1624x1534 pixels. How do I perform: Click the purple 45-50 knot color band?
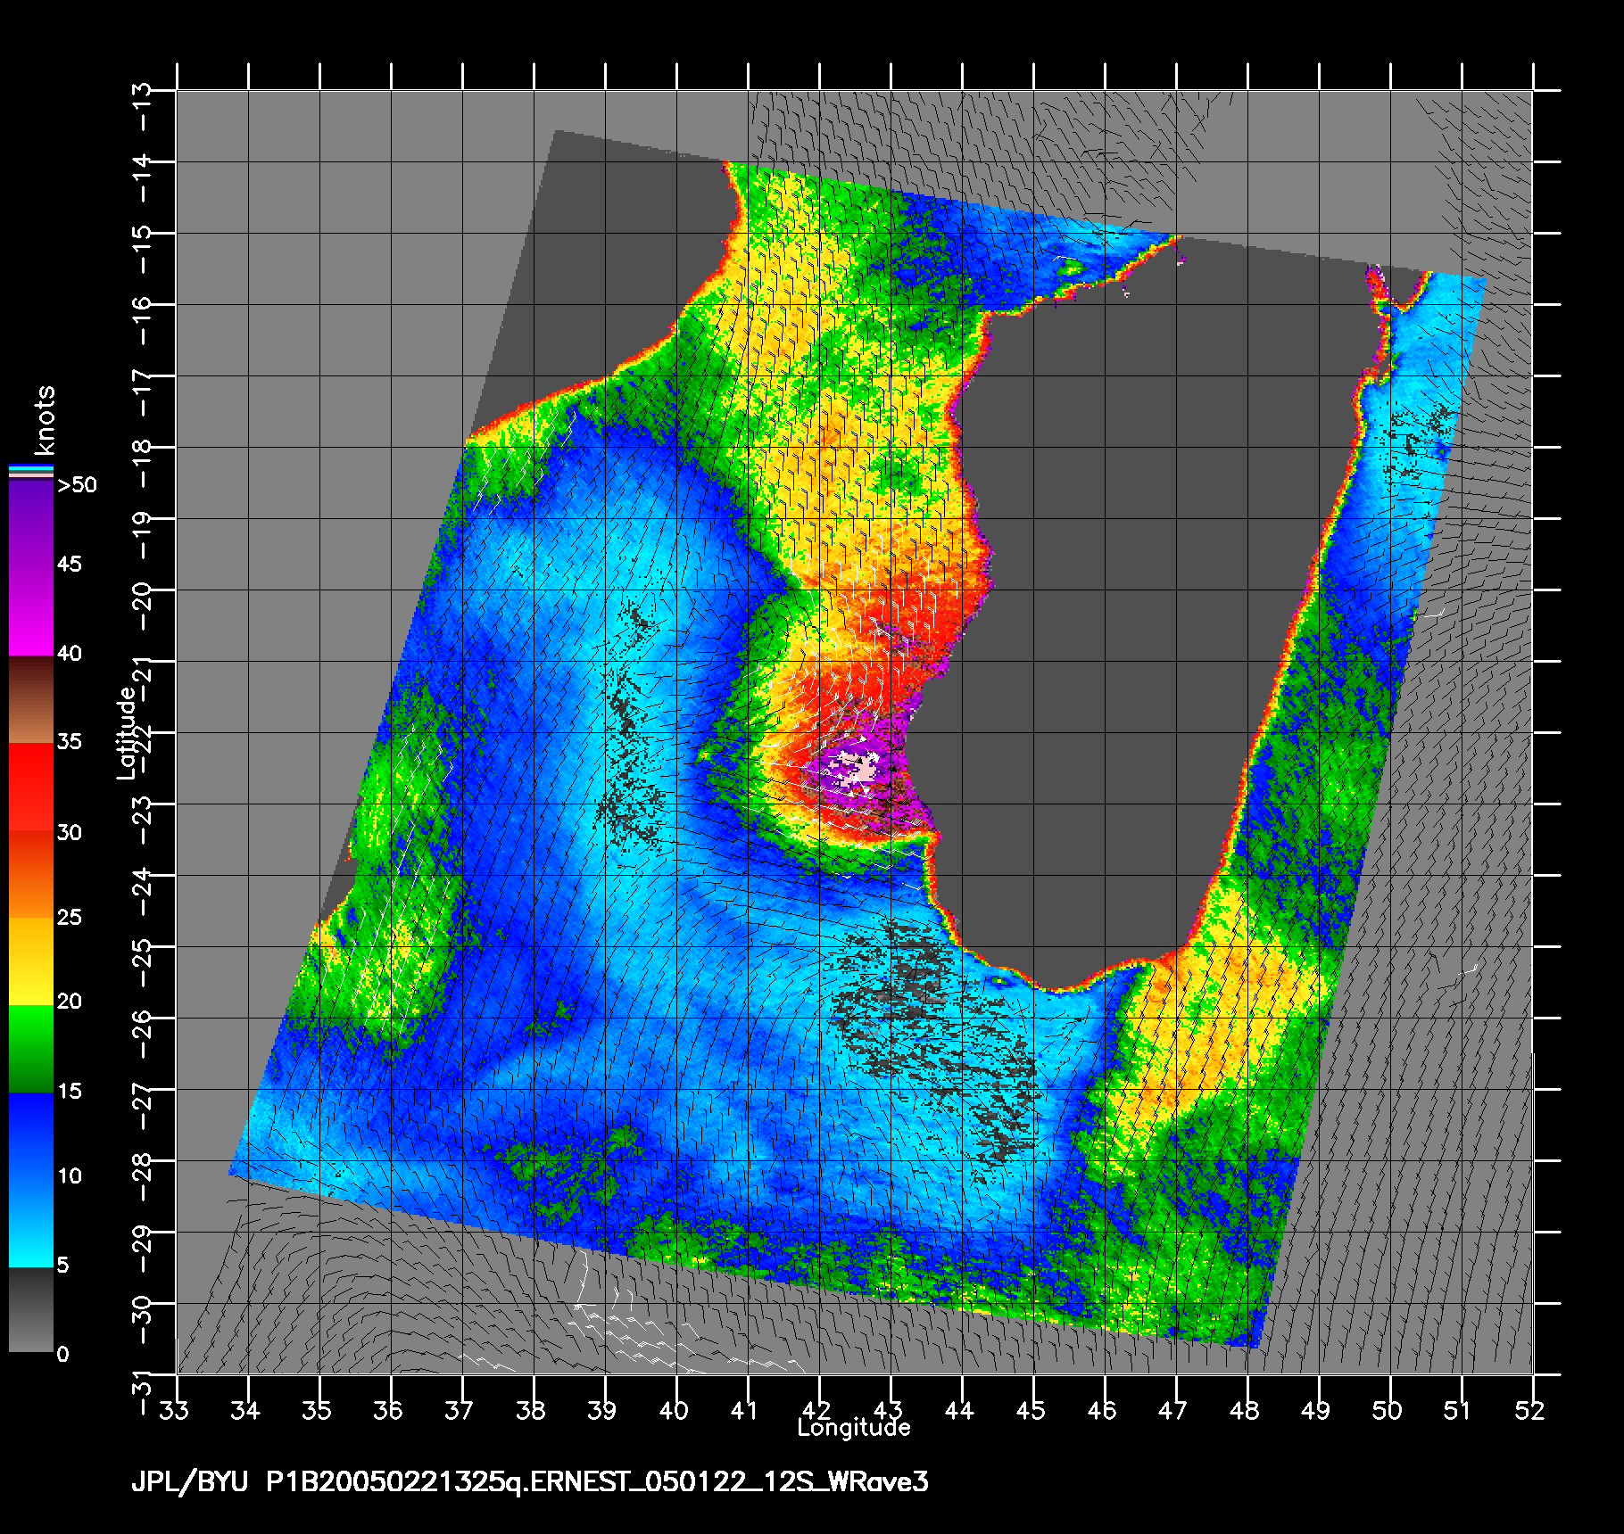31,526
